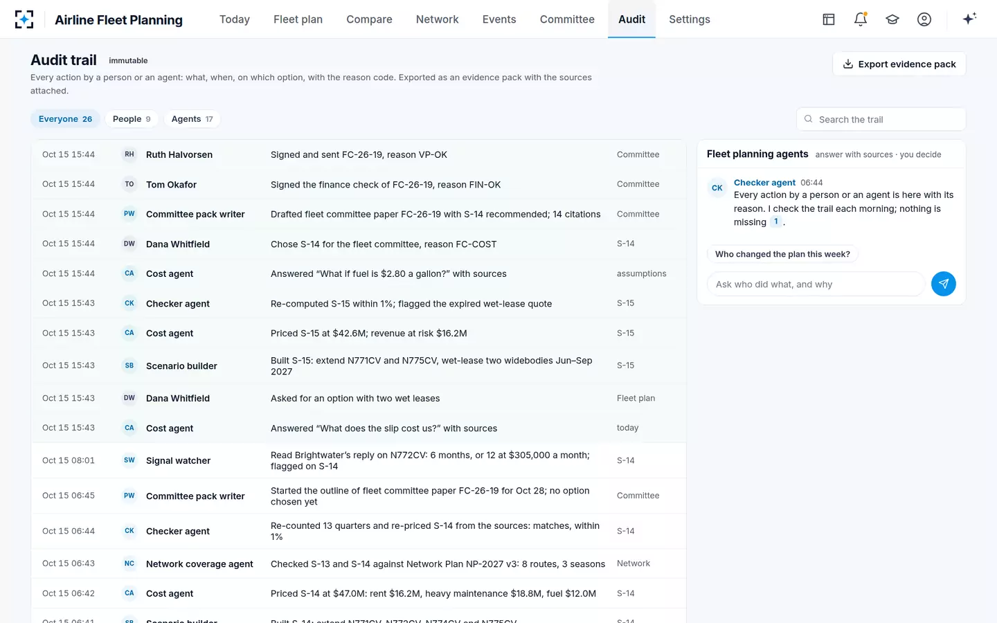Click the TO avatar for Tom Okafor
This screenshot has width=997, height=623.
click(129, 184)
